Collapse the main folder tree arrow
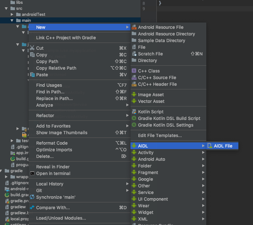The width and height of the screenshot is (253, 225). coord(12,21)
